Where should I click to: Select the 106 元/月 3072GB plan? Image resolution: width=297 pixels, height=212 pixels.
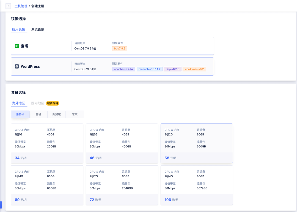(197, 185)
